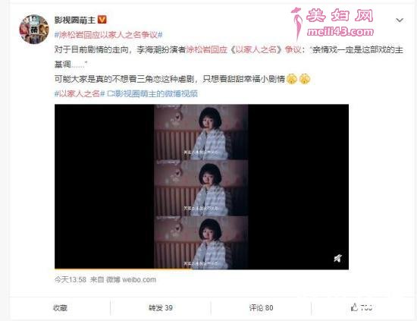Viewport: 417px width, 321px height.
Task: Click the 美妇网 watermark logo
Action: point(333,24)
